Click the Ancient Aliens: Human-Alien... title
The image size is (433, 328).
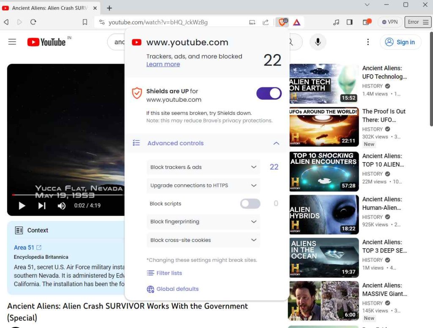coord(382,203)
